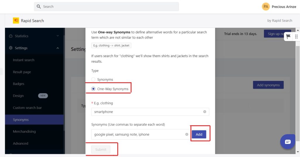Select the One-Way Synonyms radio option
Screen dimensions: 300x157
point(93,89)
